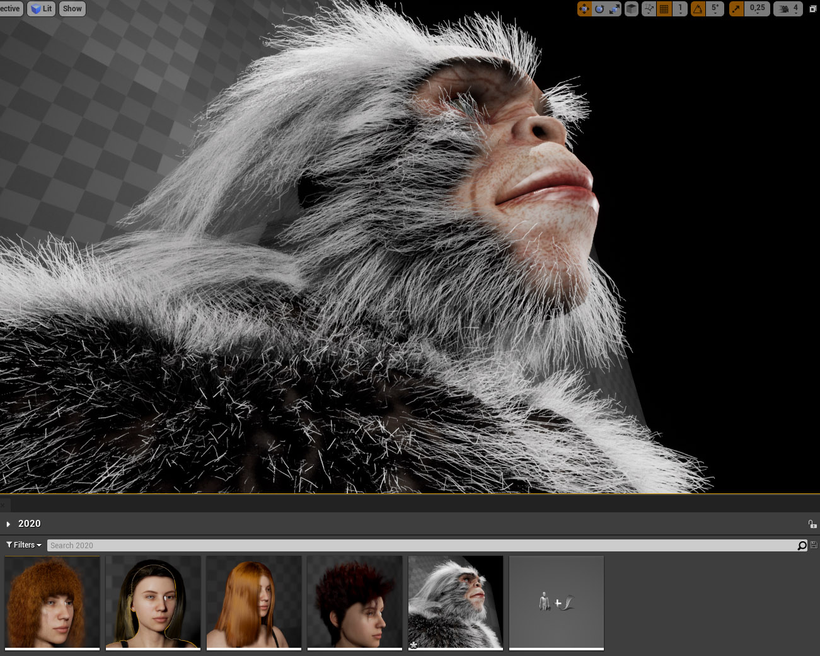Open camera speed setting showing 4
Screen dimensions: 820x656
(x=788, y=9)
